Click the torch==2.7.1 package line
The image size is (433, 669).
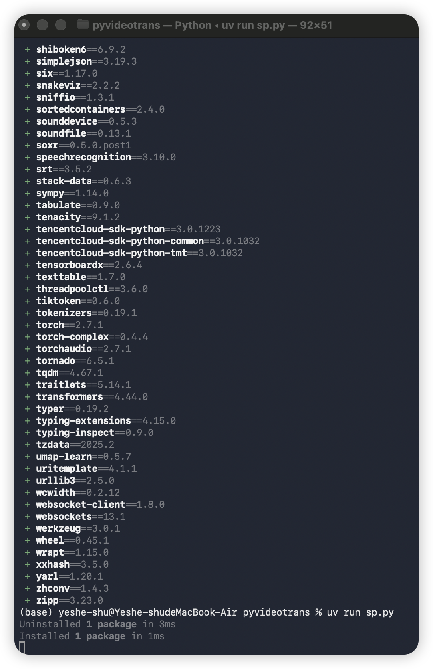coord(70,325)
